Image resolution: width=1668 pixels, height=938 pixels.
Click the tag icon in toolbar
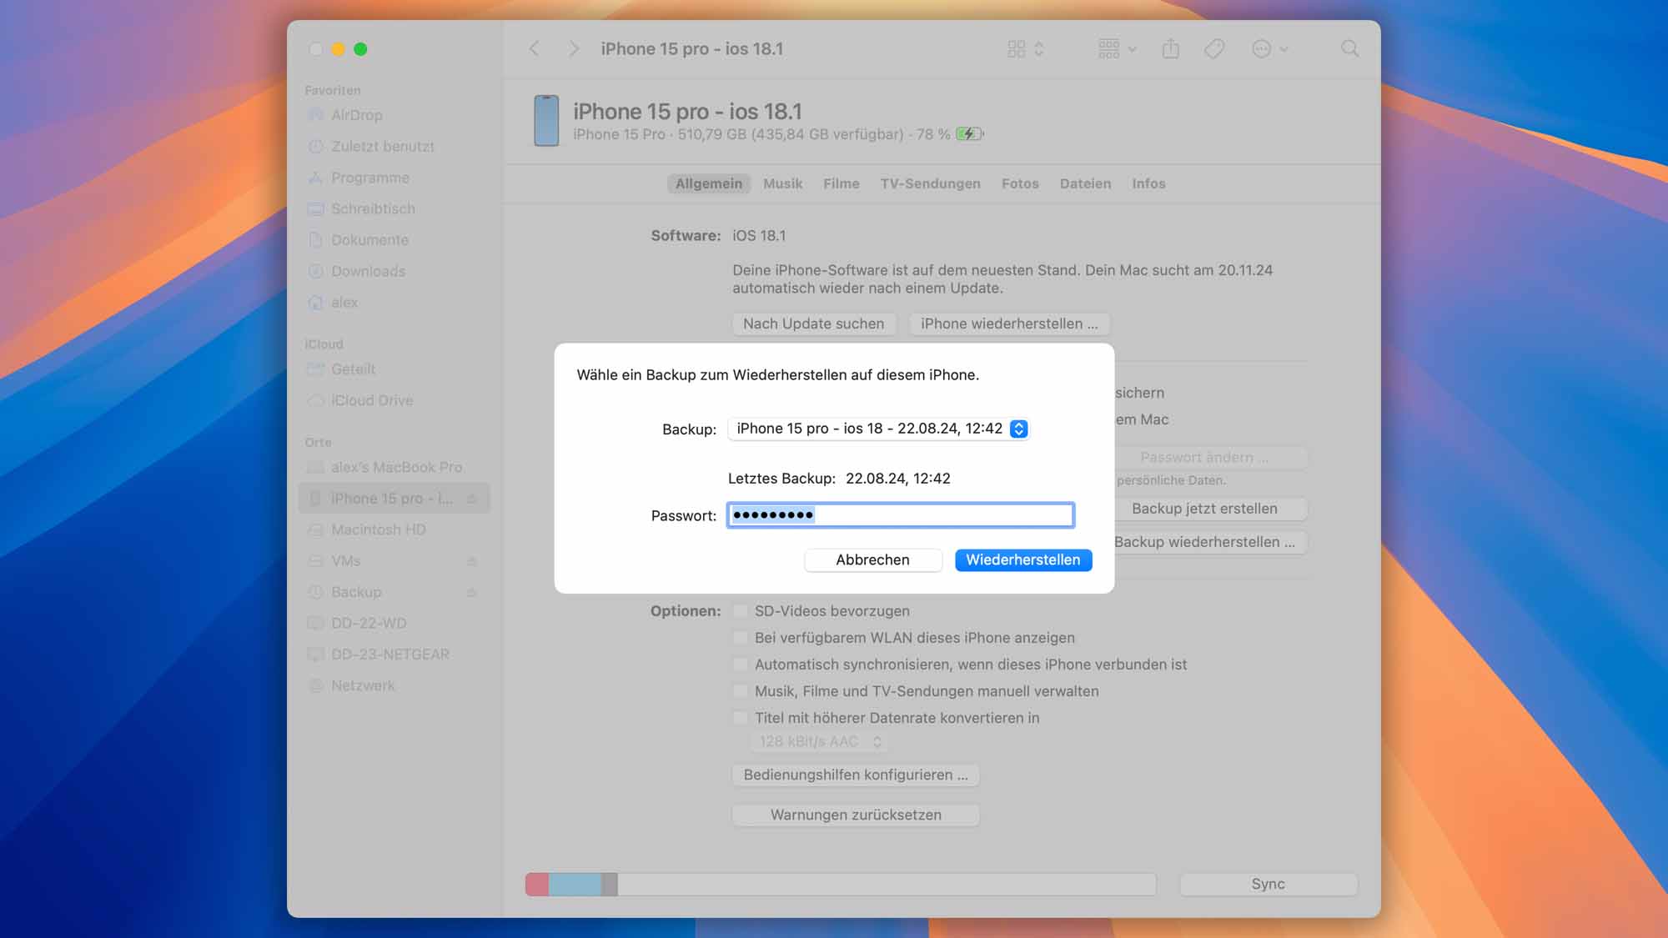click(1214, 49)
